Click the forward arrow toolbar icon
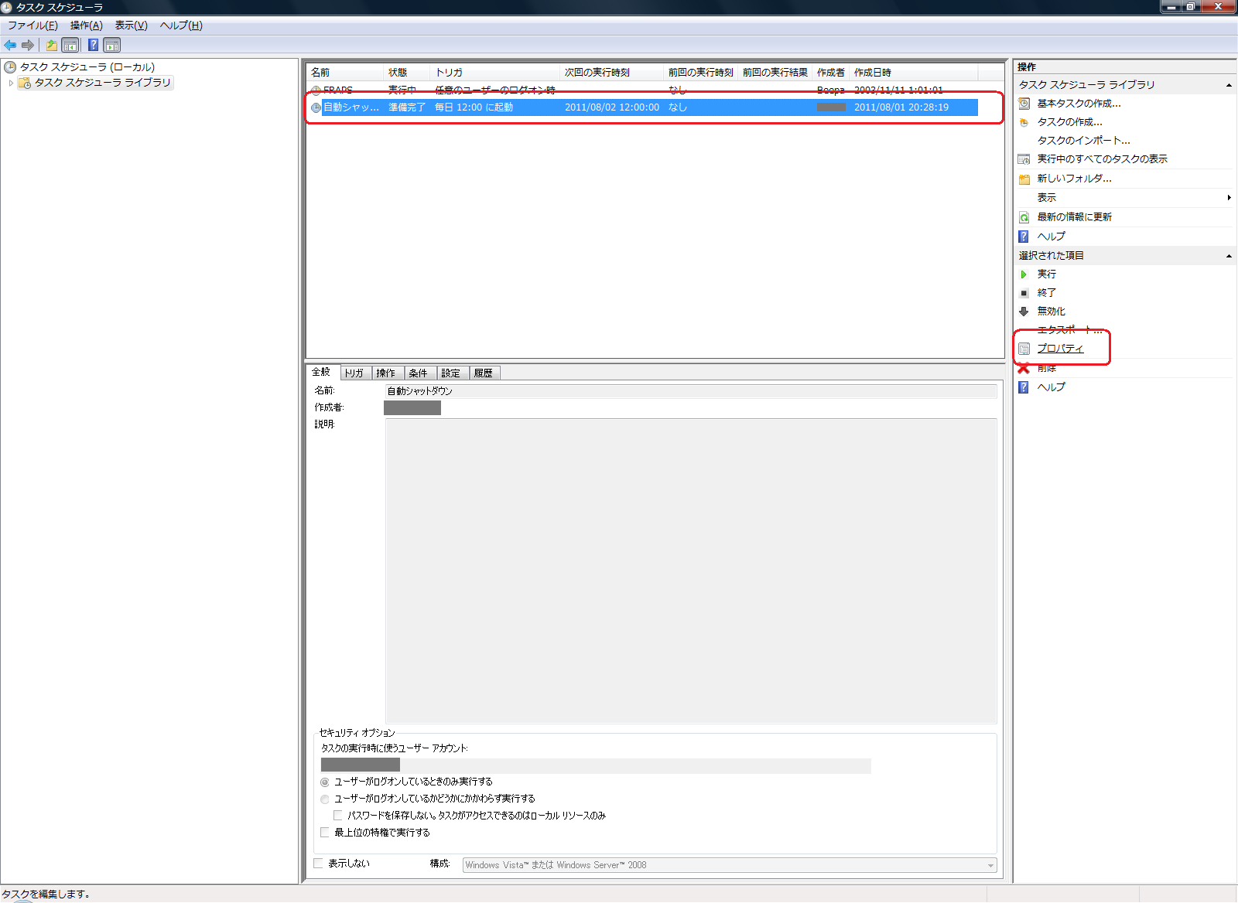 pyautogui.click(x=28, y=45)
